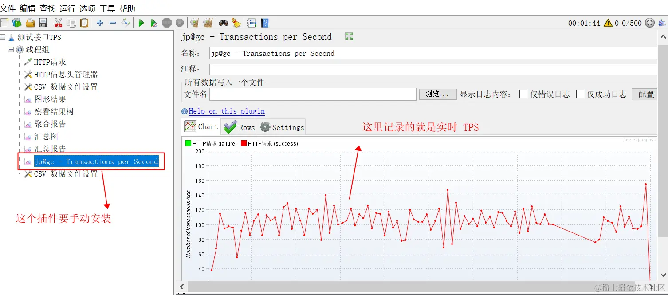
Task: Click the Open file folder icon
Action: [30, 23]
